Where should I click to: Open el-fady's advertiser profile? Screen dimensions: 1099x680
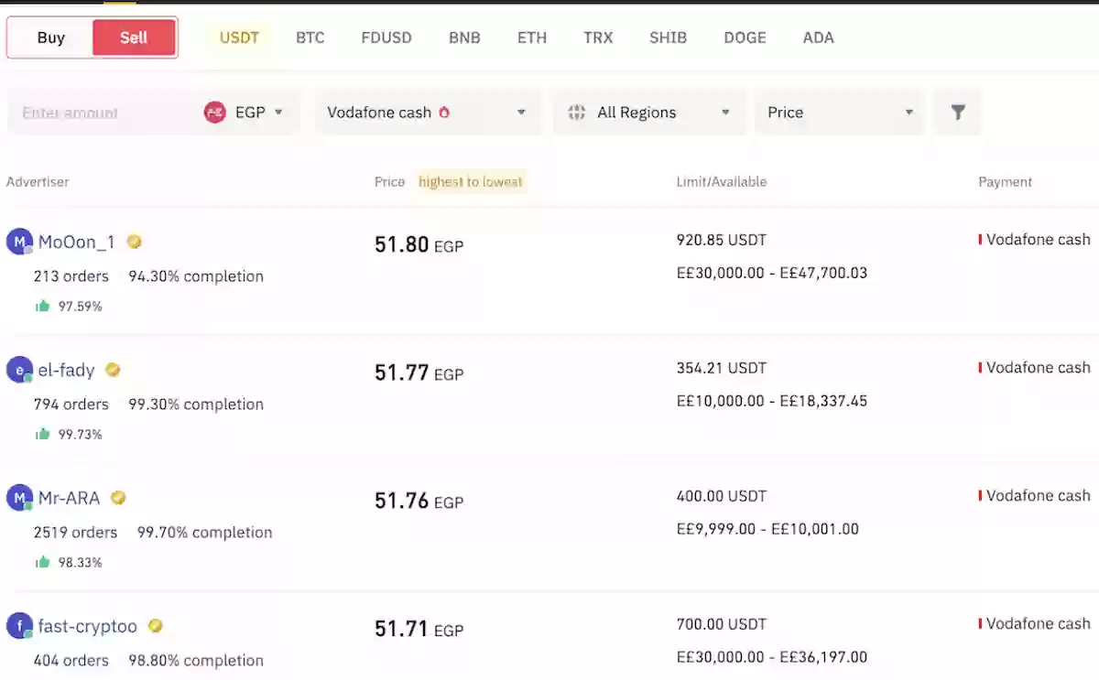[x=66, y=370]
